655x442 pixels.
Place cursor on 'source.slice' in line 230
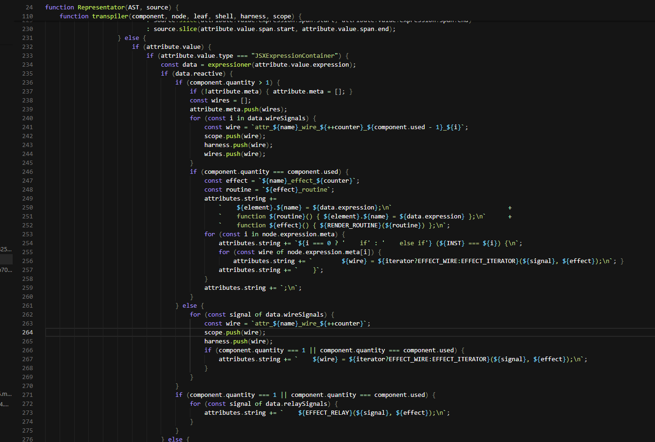click(x=175, y=29)
